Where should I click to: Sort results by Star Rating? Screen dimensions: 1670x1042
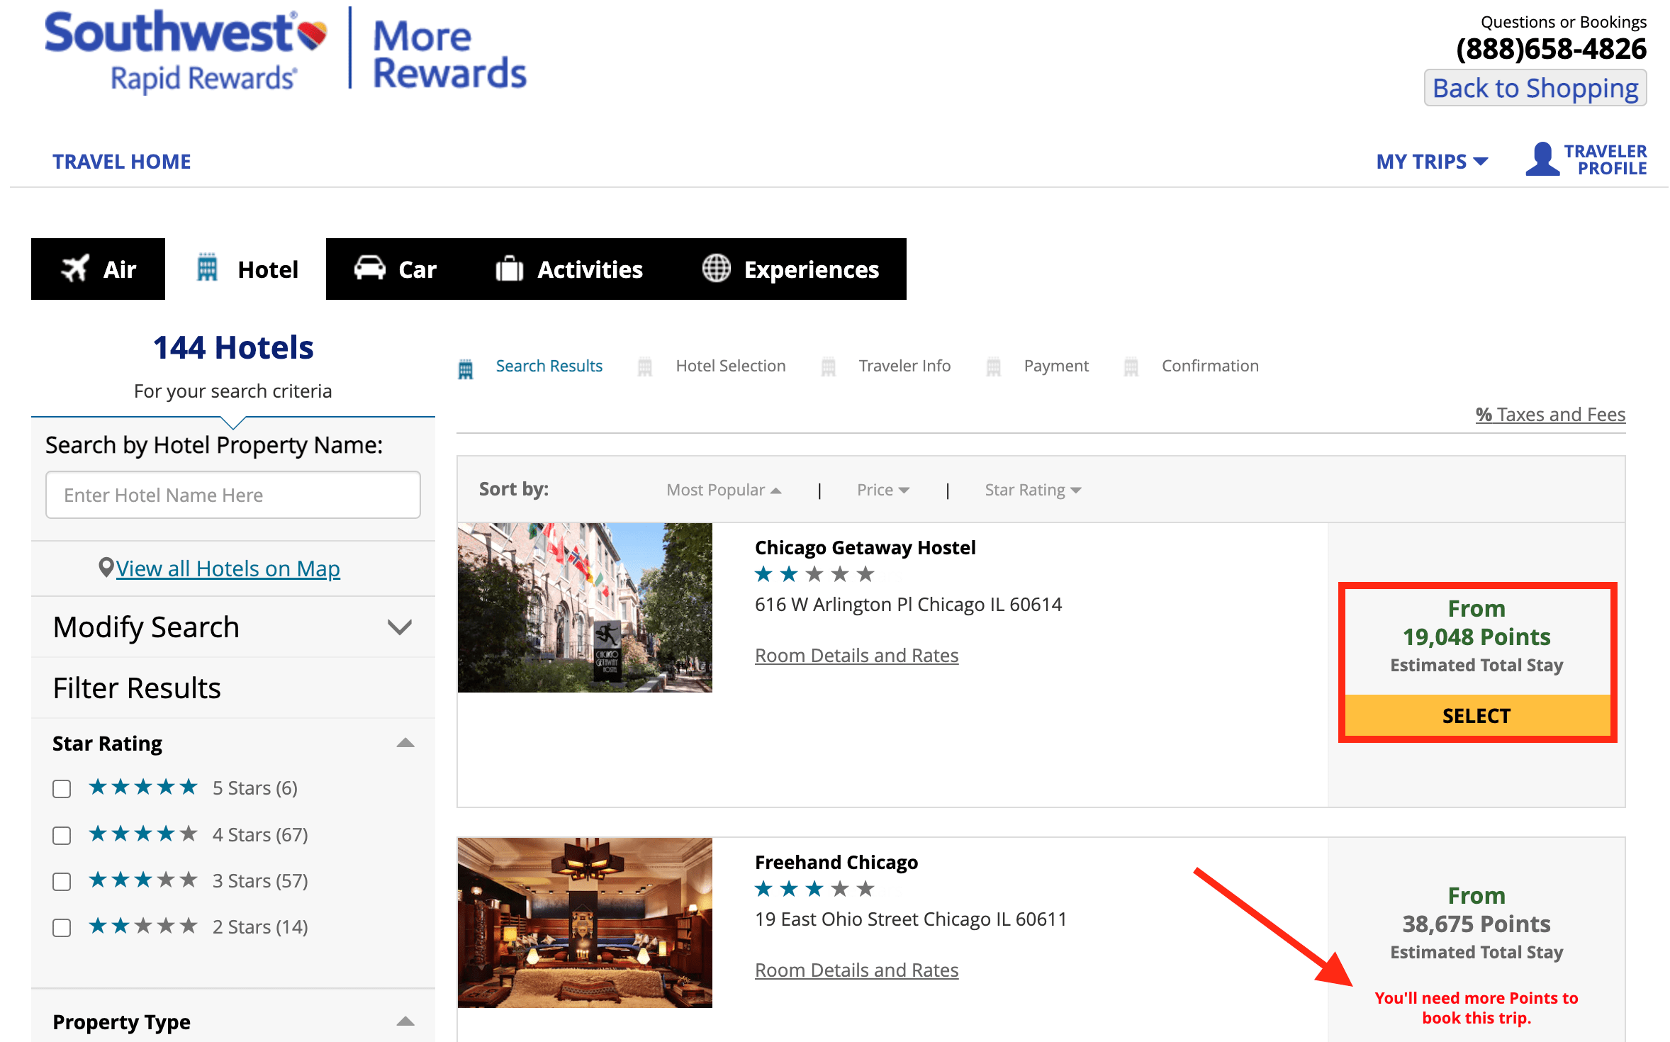coord(1033,490)
